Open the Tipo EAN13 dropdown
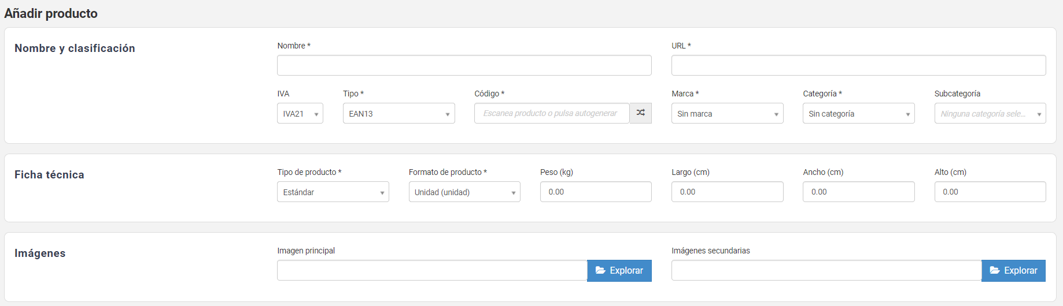 point(399,113)
